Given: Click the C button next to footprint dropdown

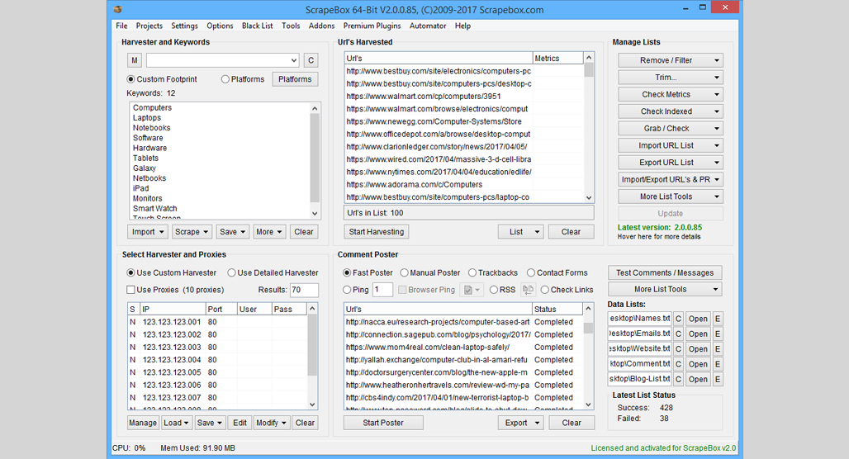Looking at the screenshot, I should (x=311, y=60).
